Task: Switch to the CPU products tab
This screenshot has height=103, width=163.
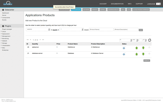Action: pyautogui.click(x=129, y=10)
